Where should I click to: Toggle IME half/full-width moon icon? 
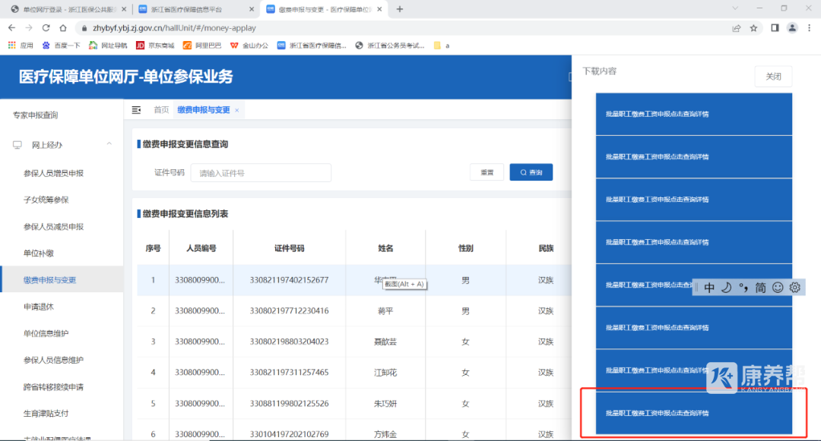tap(726, 288)
